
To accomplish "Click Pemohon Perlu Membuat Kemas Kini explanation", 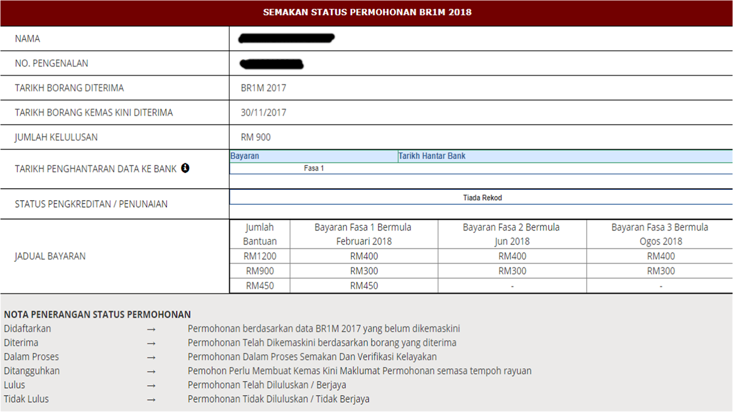I will click(360, 371).
